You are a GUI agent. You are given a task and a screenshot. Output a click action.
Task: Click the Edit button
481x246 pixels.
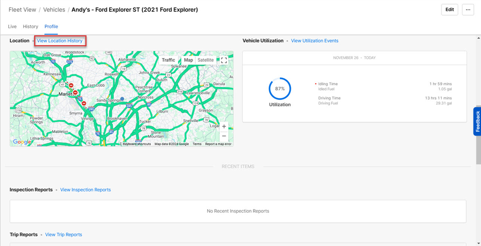tap(449, 9)
